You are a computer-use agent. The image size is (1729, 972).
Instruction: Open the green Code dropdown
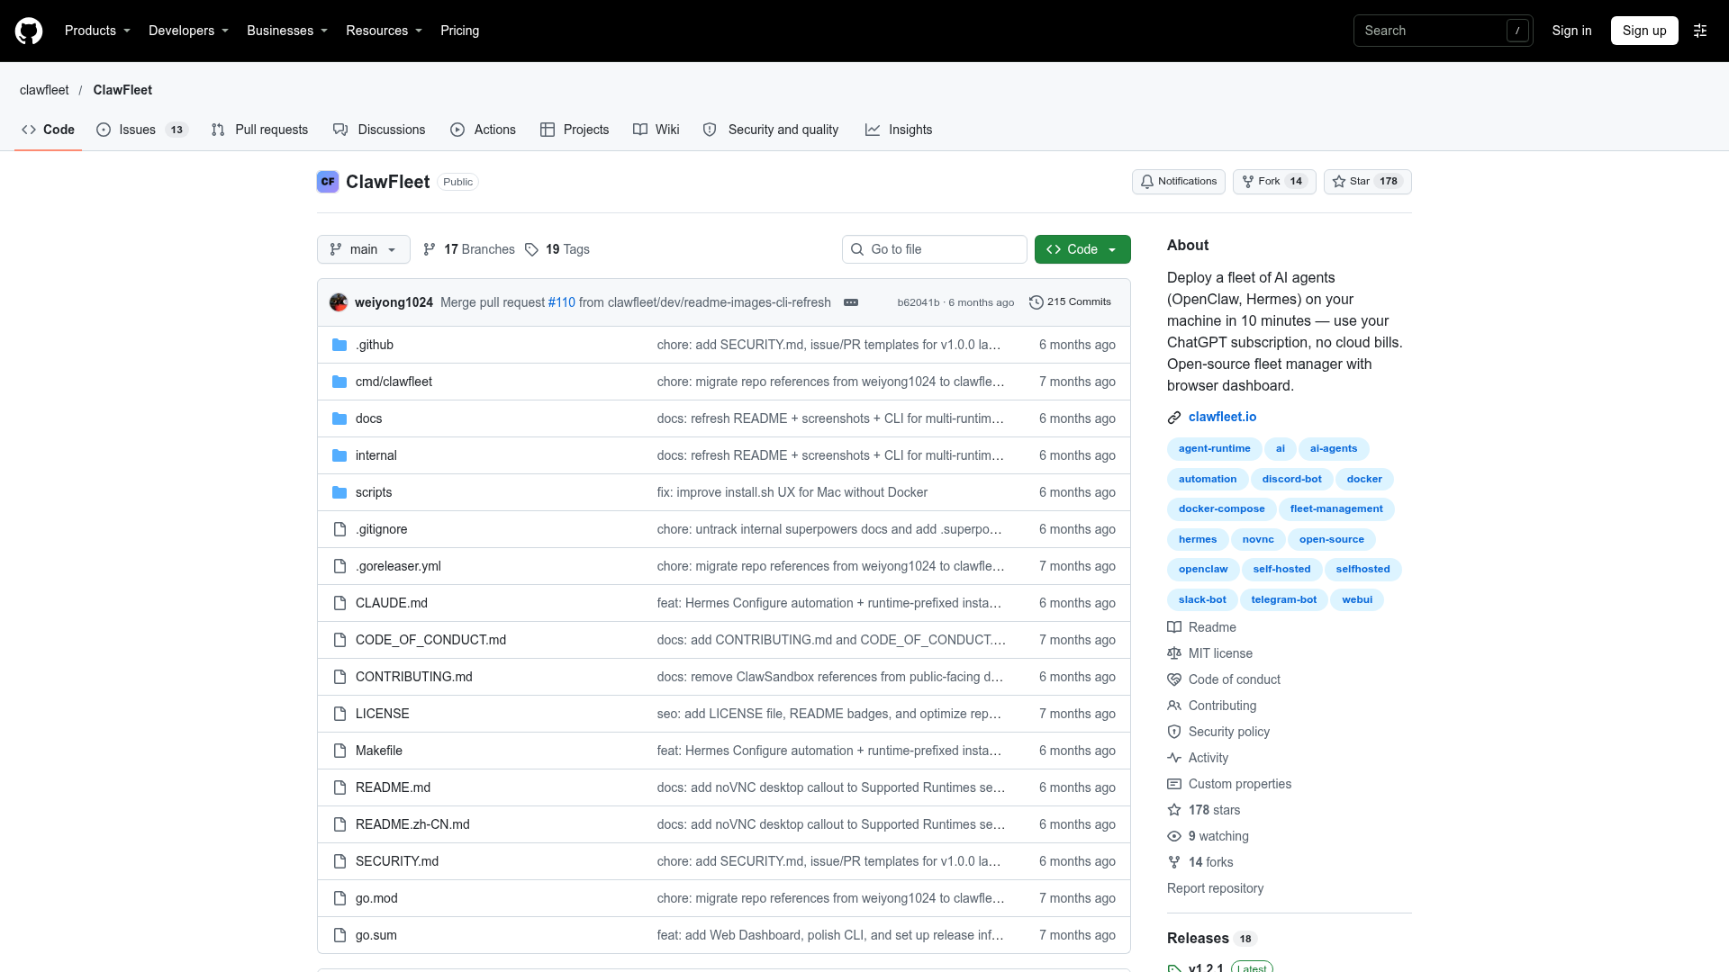[1082, 249]
